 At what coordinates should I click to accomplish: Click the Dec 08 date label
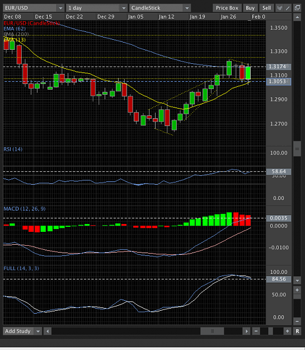(x=12, y=17)
